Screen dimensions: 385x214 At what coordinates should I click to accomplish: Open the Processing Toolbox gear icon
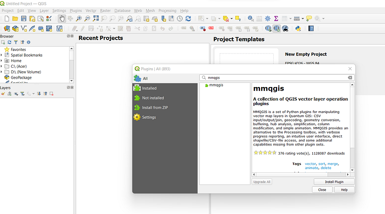[x=268, y=18]
